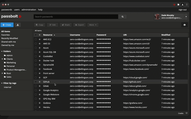Sort by the Username column header
Image resolution: width=191 pixels, height=119 pixels.
tap(75, 35)
